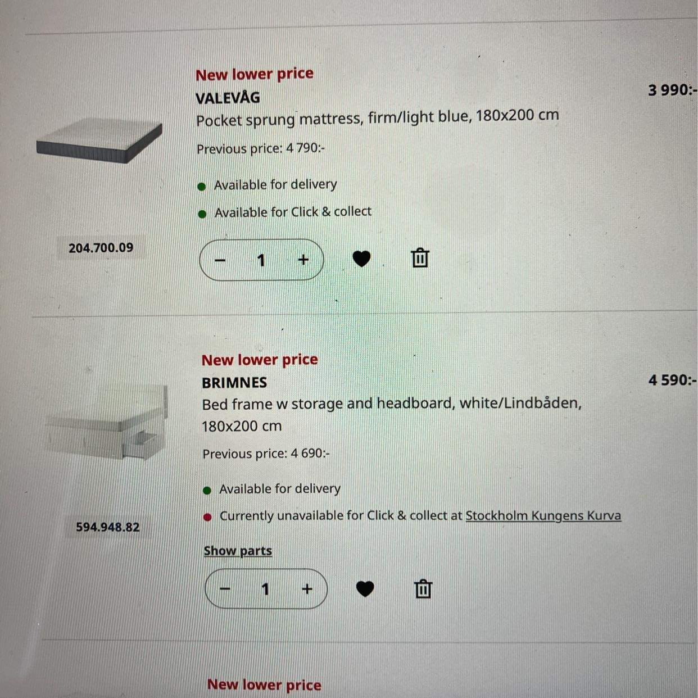
Task: View the VALEVÅG mattress thumbnail image
Action: pyautogui.click(x=99, y=140)
